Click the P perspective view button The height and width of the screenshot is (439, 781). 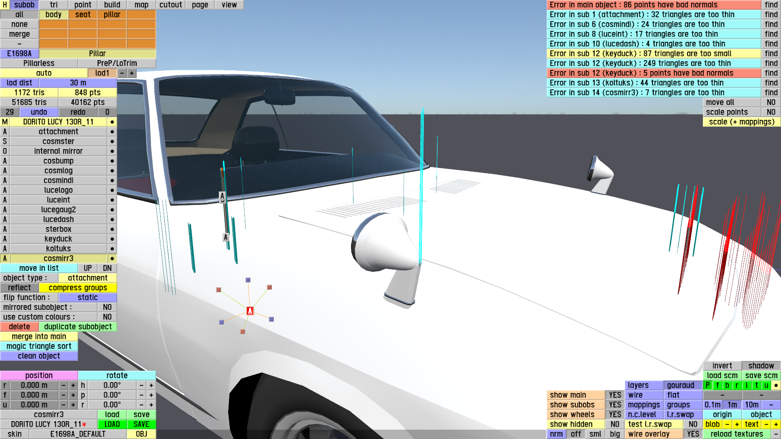[707, 385]
